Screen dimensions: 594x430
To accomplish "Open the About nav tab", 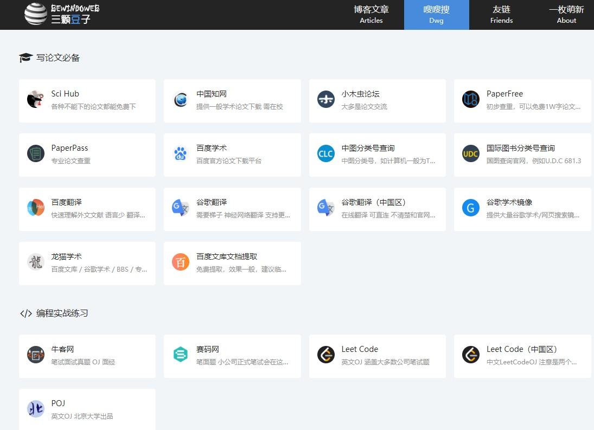I will pos(566,15).
